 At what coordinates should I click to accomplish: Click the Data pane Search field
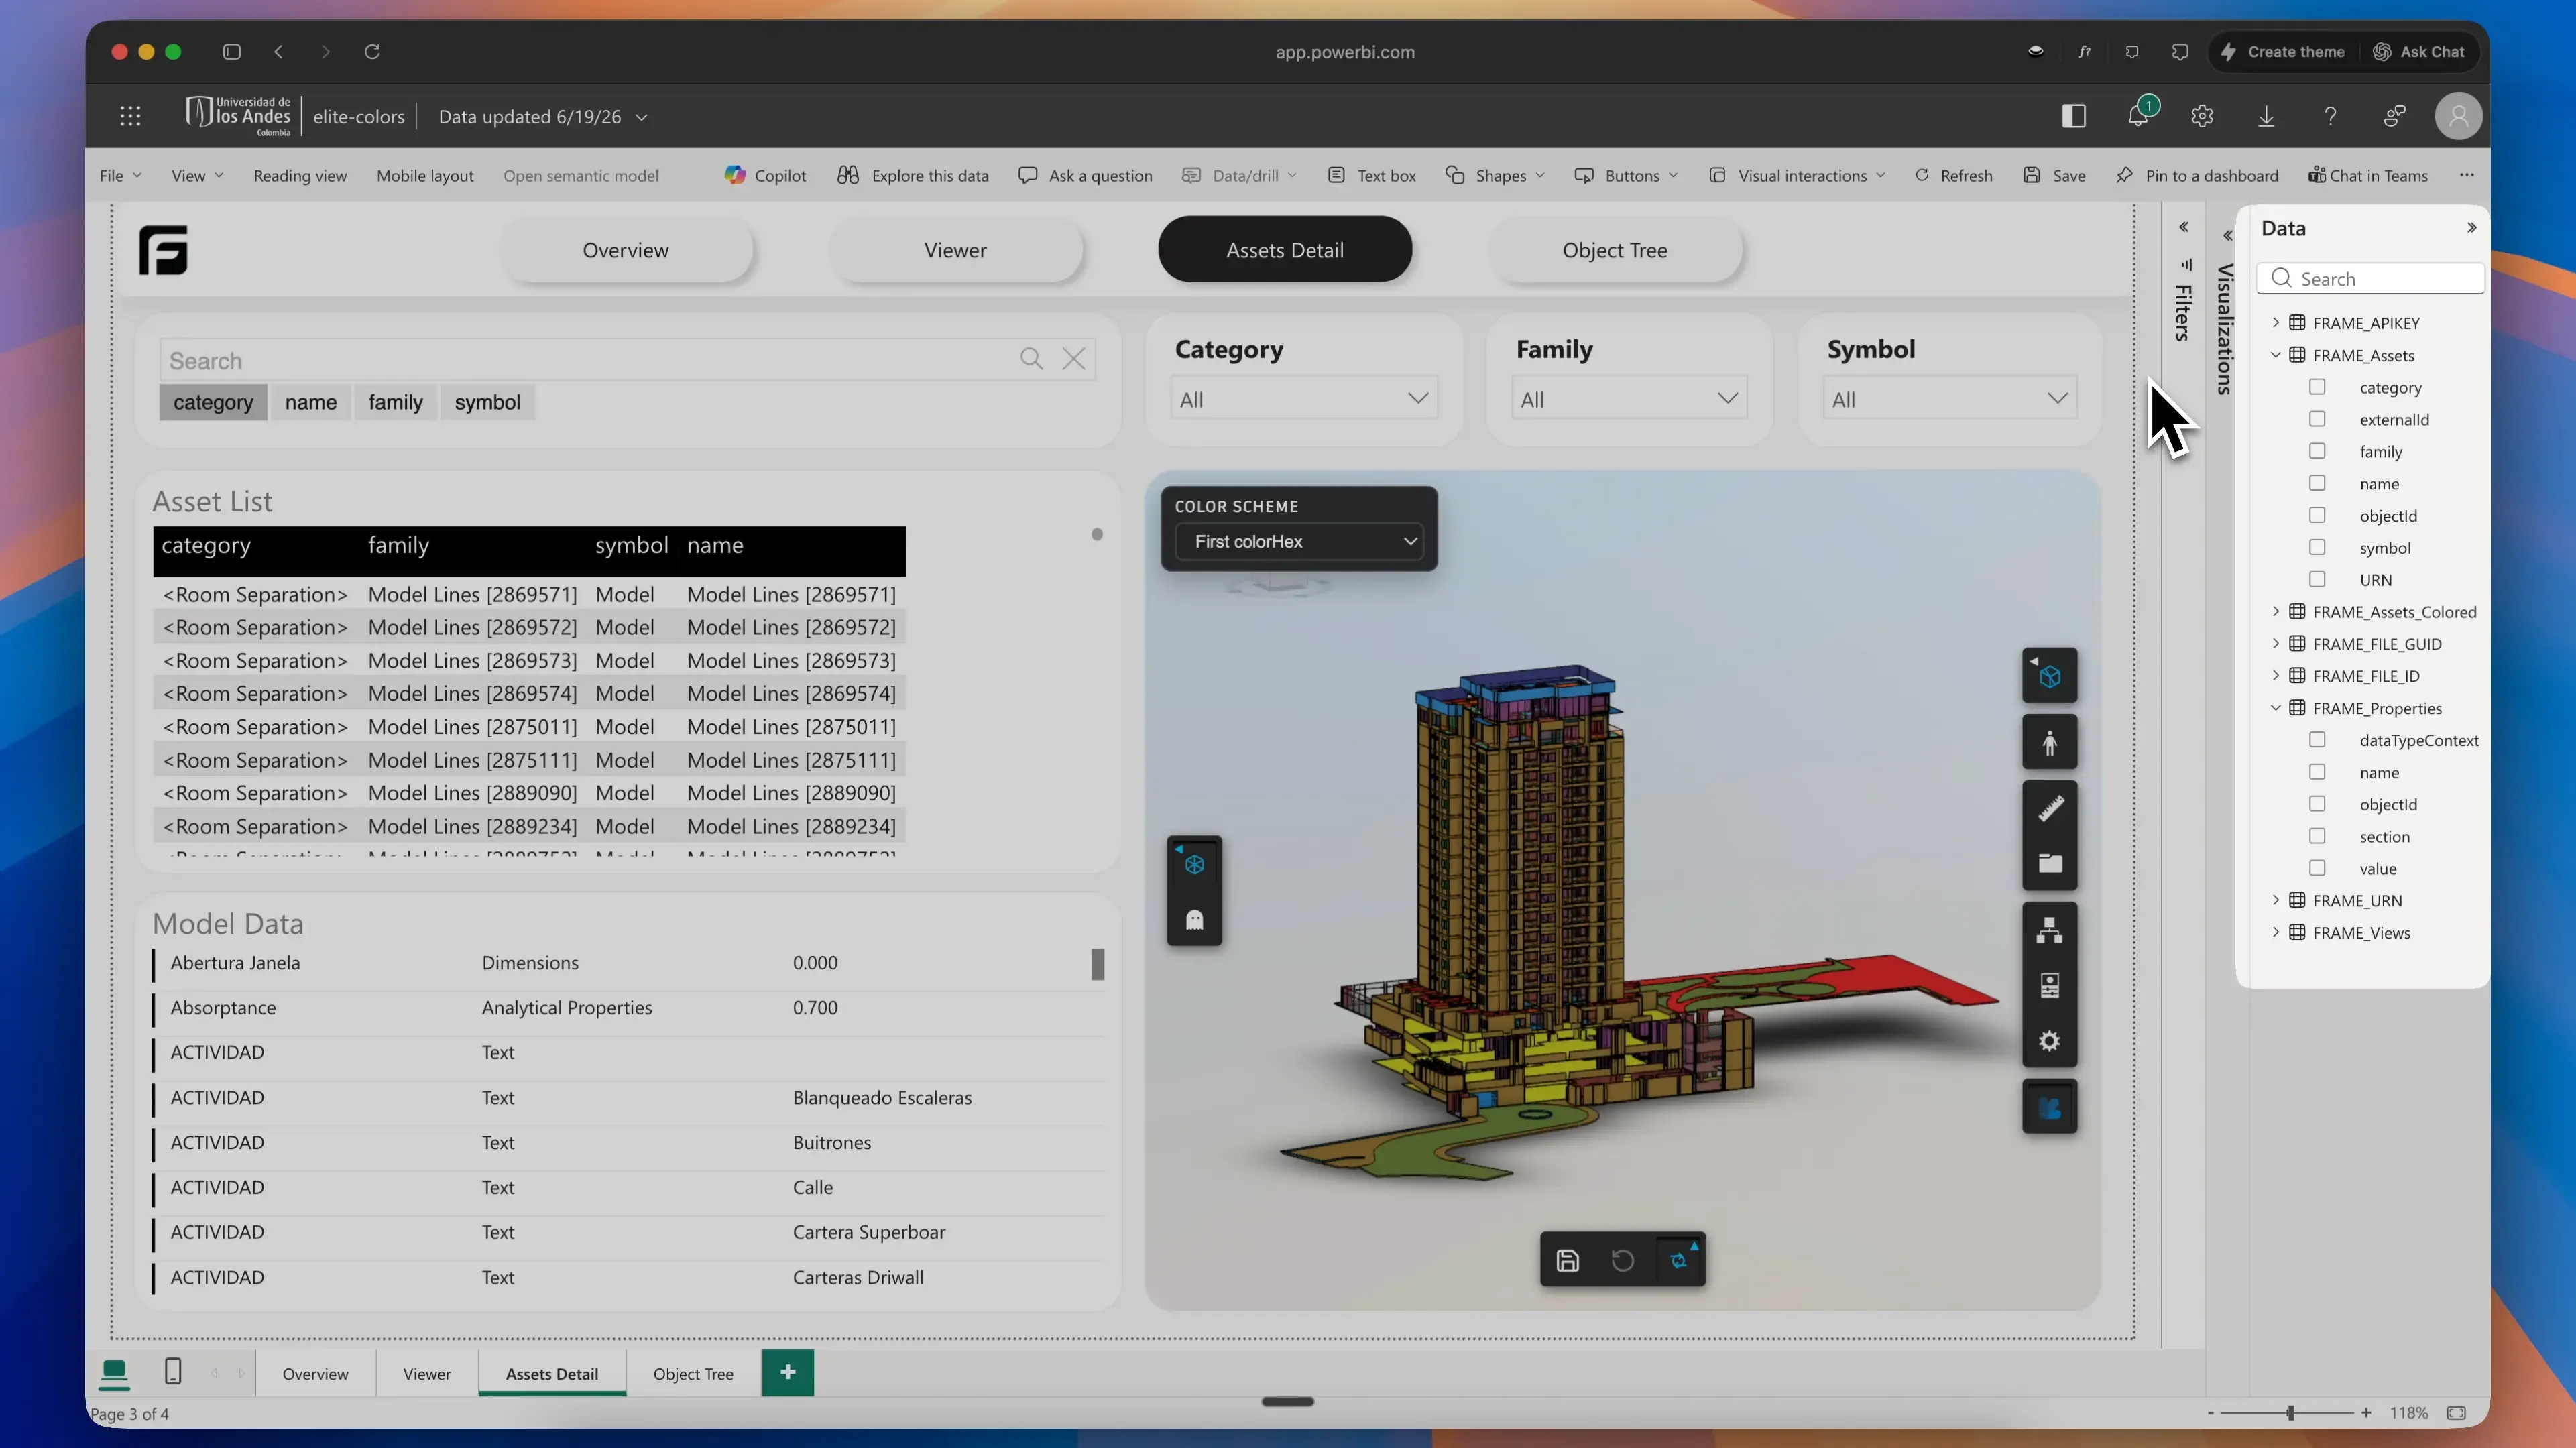coord(2370,278)
